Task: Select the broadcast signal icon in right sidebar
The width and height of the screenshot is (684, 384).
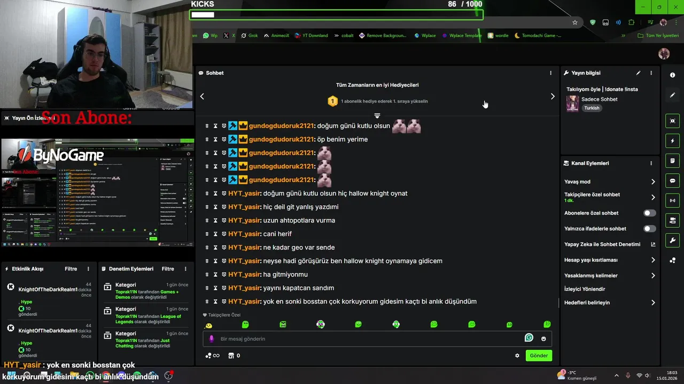Action: click(x=672, y=201)
